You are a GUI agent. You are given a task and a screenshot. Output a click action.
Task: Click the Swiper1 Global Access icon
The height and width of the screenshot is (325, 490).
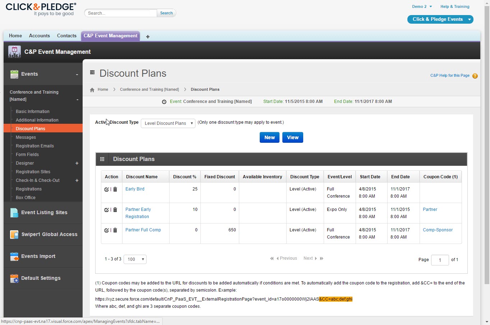click(14, 234)
